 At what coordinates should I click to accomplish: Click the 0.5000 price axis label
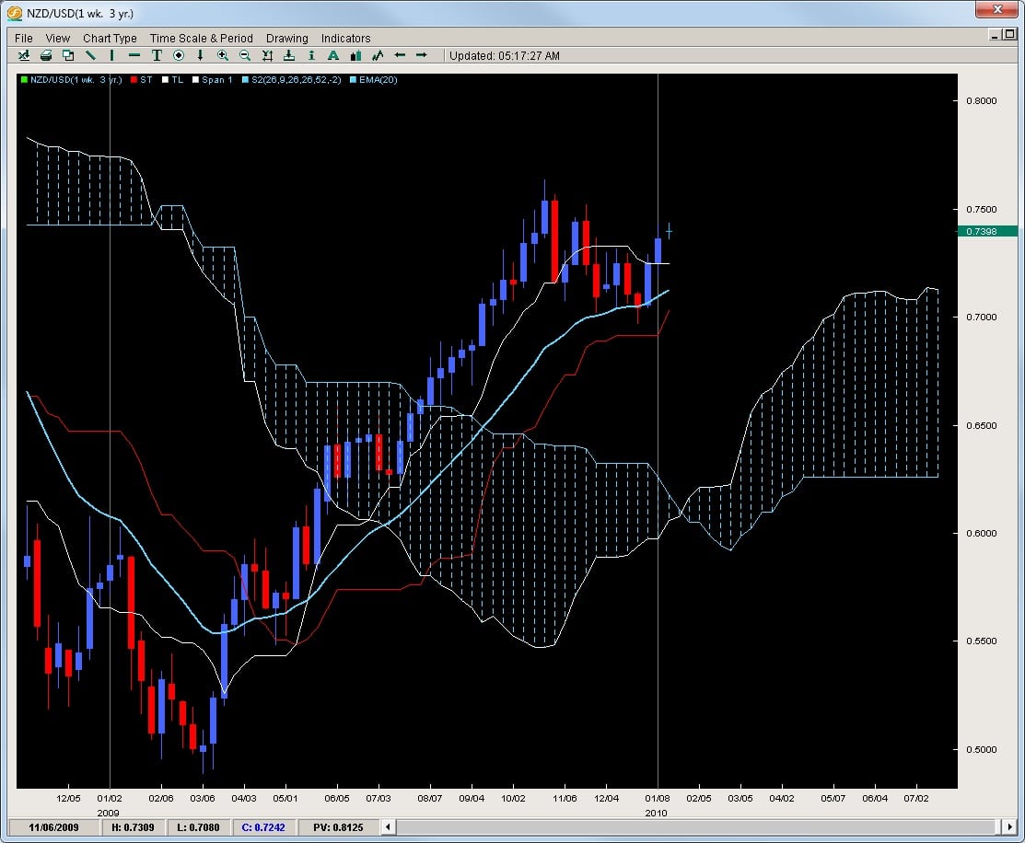click(x=982, y=749)
